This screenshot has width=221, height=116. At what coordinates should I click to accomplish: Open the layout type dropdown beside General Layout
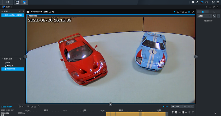pos(28,12)
